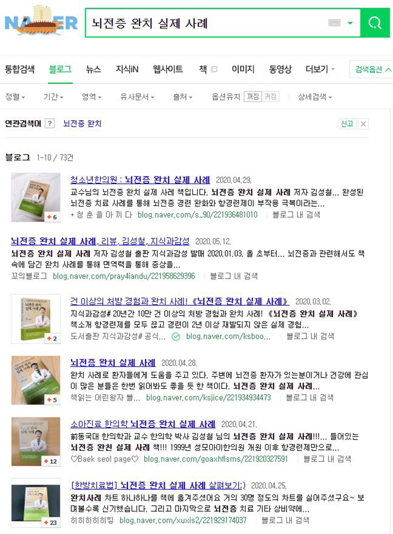
Task: Expand the 정렬 sort dropdown
Action: [15, 97]
